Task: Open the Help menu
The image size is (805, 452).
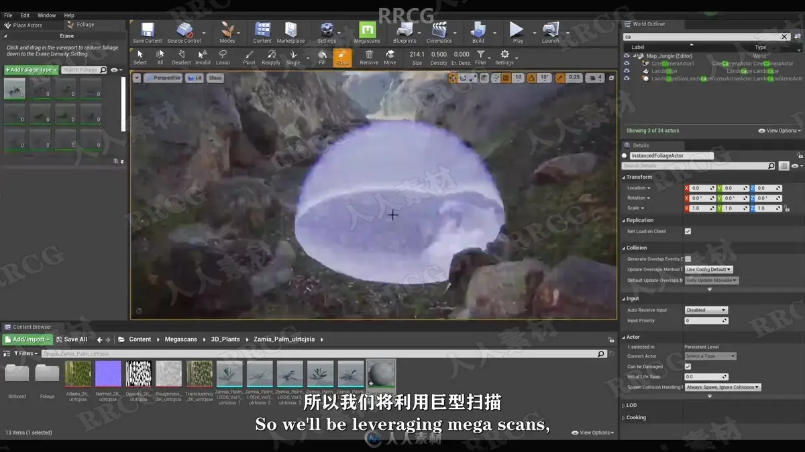Action: (x=69, y=15)
